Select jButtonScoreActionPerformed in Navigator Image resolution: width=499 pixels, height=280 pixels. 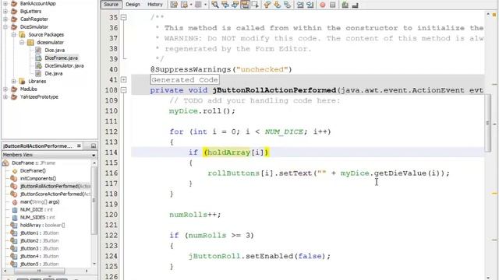[x=55, y=194]
